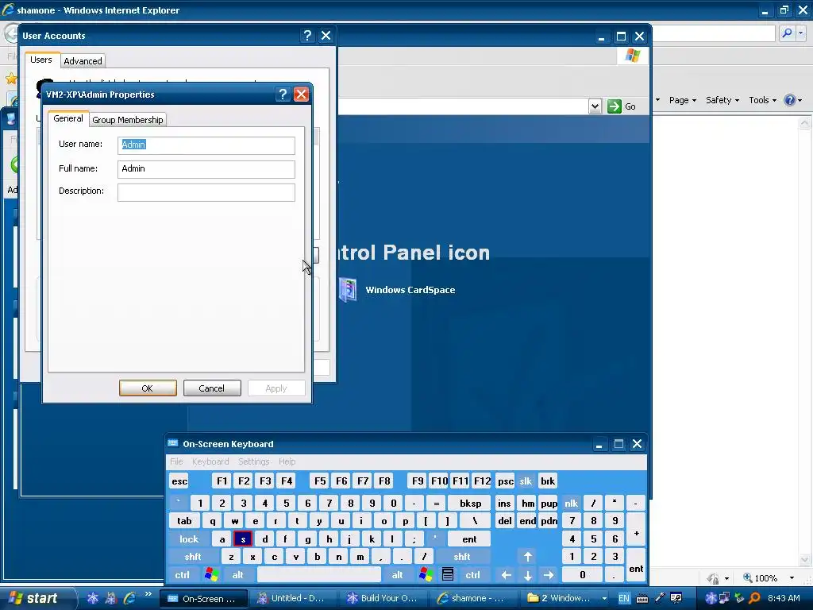Toggle the right shft key on On-Screen Keyboard
This screenshot has height=610, width=813.
coord(461,557)
